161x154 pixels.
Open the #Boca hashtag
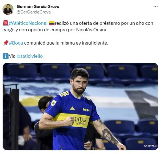16,43
